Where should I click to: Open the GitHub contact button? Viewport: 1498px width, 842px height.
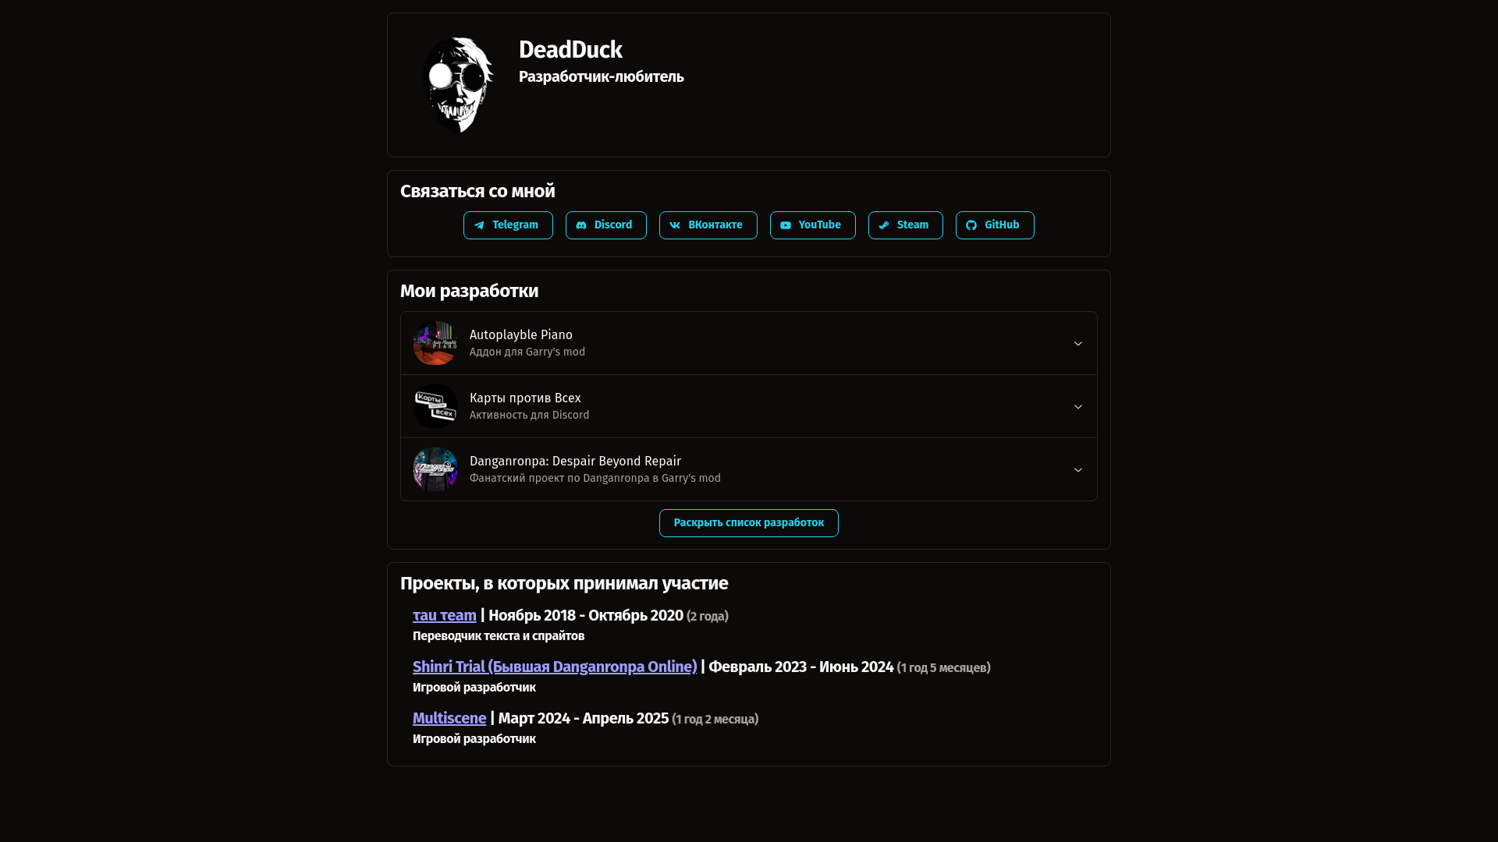(x=995, y=225)
